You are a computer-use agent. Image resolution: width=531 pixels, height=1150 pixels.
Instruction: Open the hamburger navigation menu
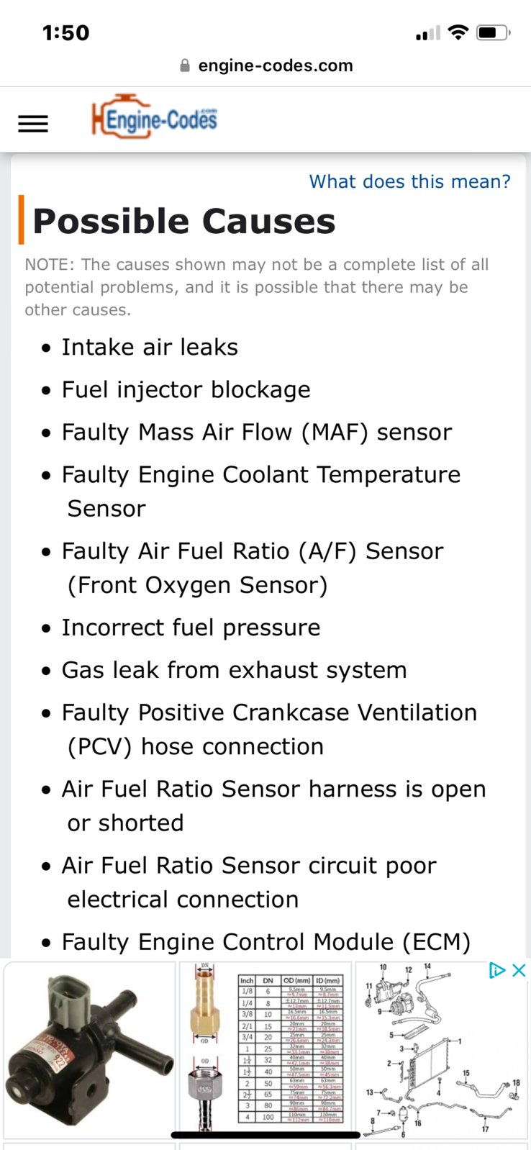[x=33, y=124]
